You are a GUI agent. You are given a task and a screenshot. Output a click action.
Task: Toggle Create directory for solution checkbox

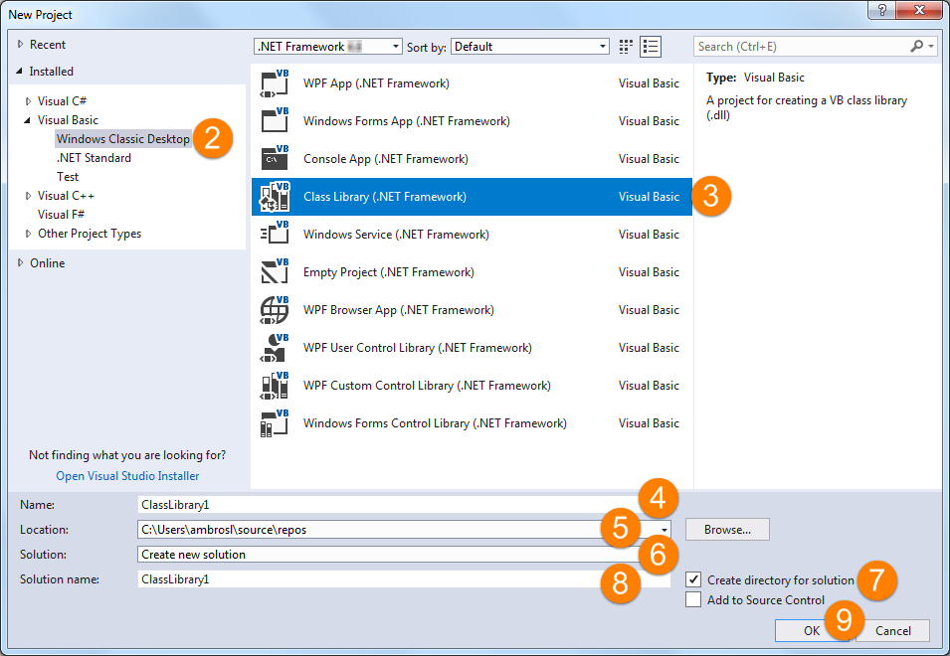tap(693, 579)
